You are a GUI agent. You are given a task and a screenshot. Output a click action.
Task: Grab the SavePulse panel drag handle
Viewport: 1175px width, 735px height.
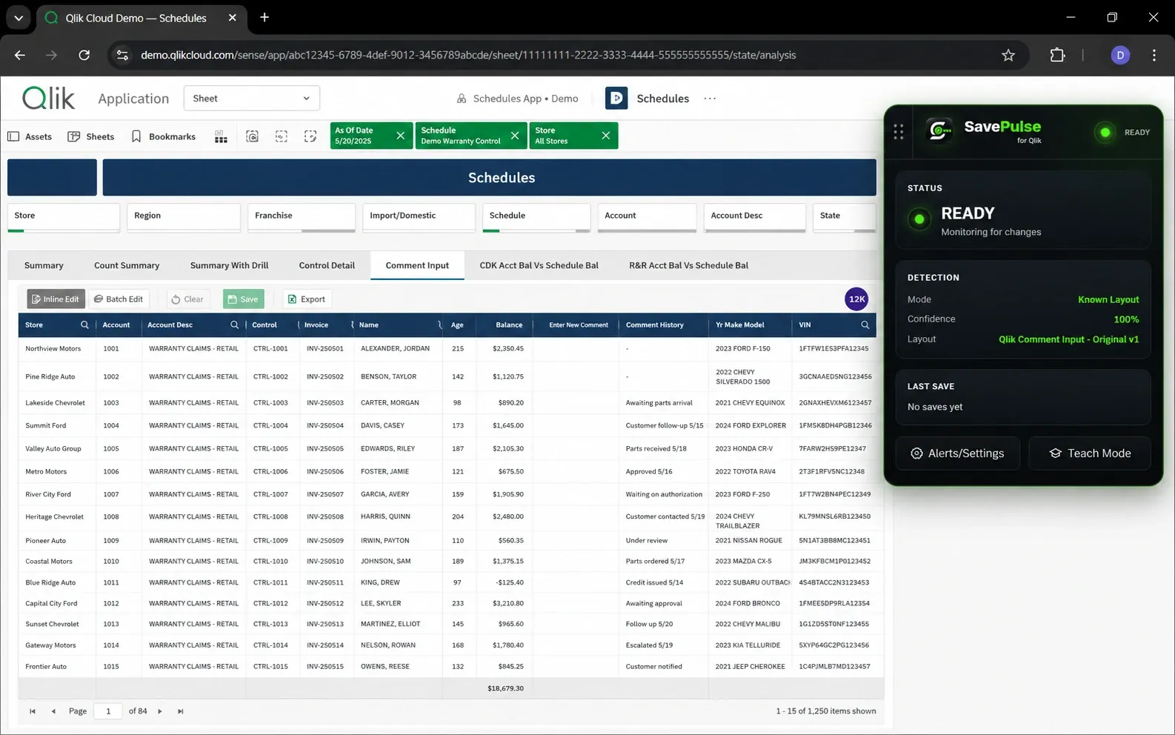898,132
